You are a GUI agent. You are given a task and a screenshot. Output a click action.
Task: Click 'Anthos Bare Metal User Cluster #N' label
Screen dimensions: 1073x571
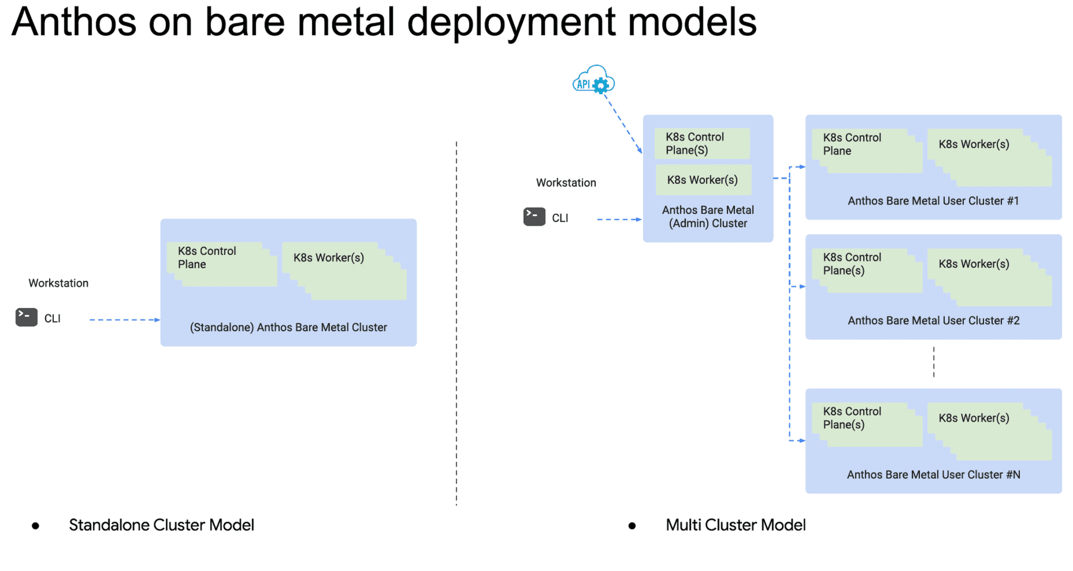click(933, 474)
